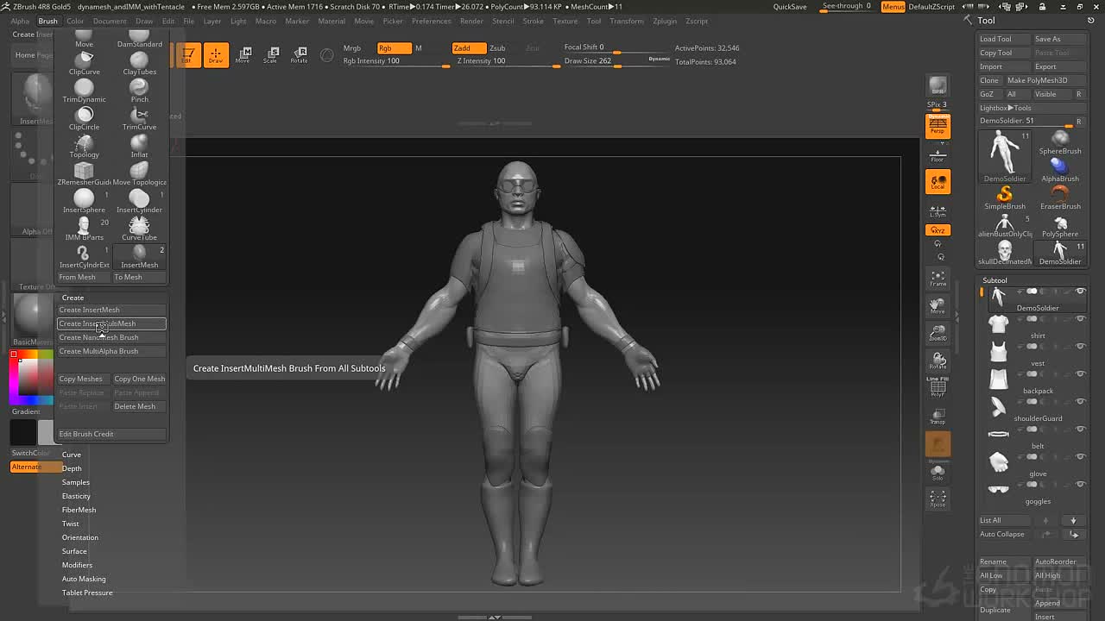1105x621 pixels.
Task: Expand the Modifiers brush submenu
Action: coord(77,565)
